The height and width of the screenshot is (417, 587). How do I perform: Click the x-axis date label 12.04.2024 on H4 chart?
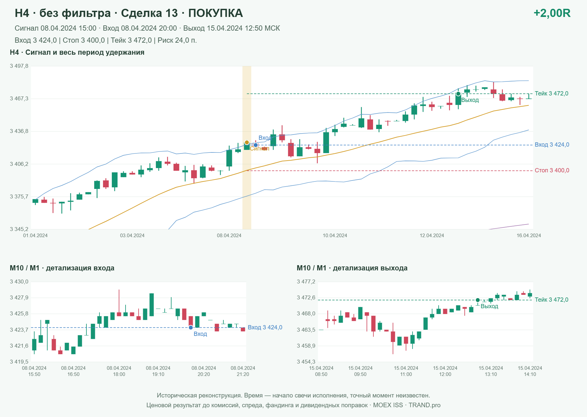coord(432,236)
